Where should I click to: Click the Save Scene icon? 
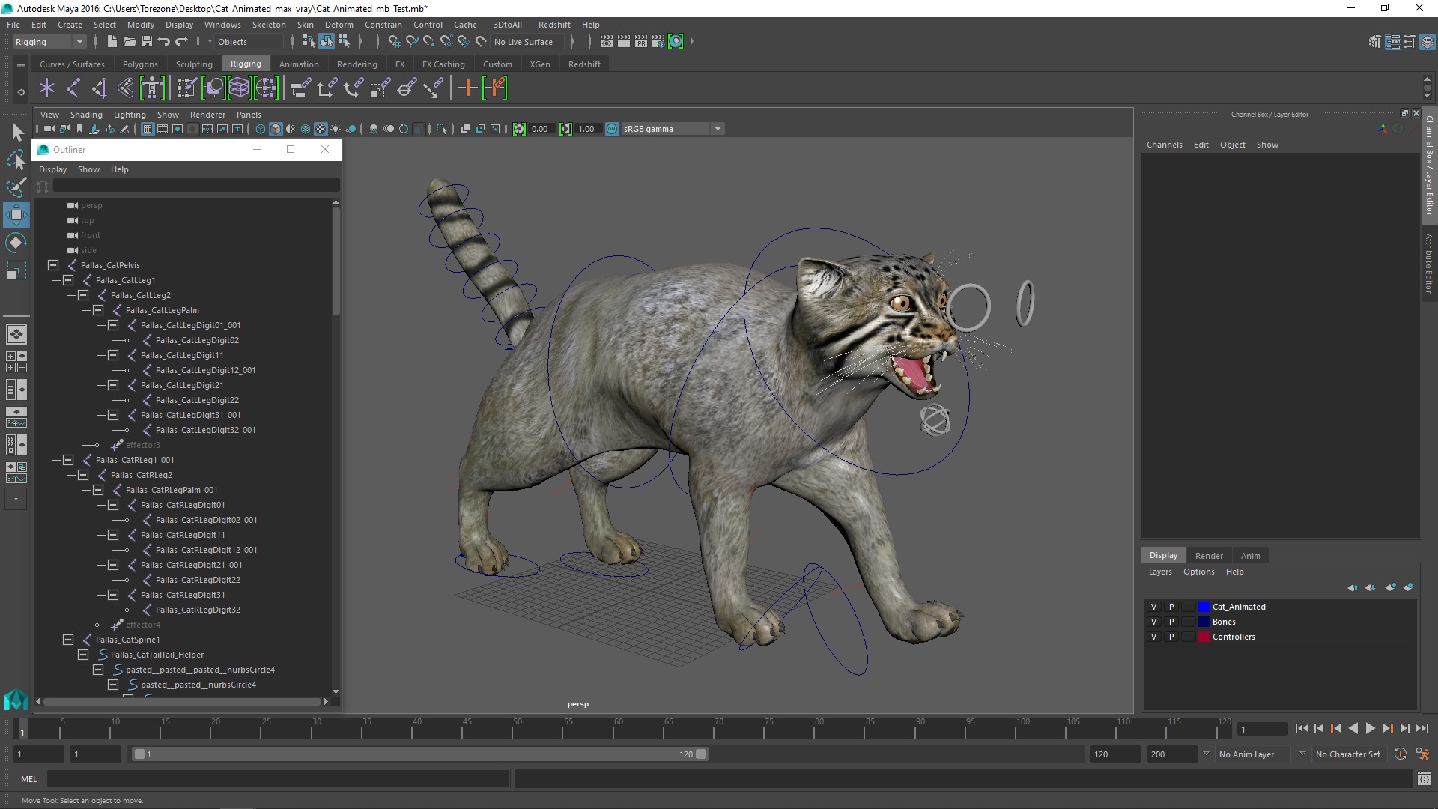(x=147, y=42)
